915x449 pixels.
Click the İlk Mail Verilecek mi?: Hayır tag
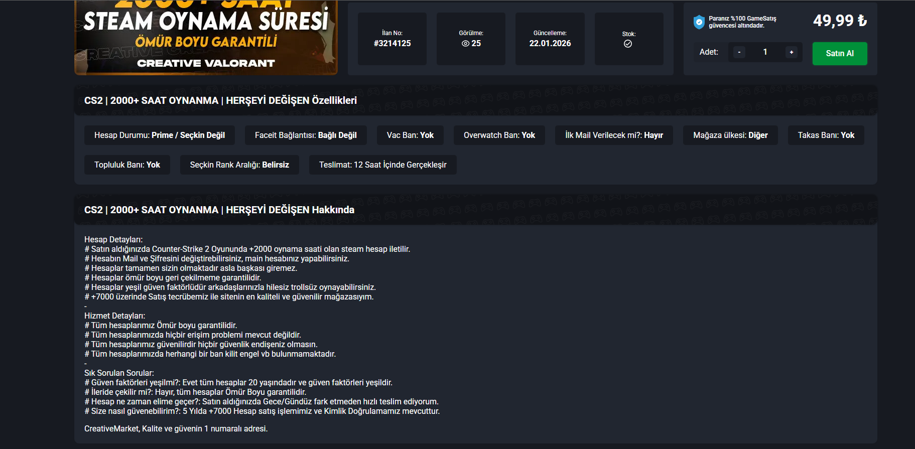tap(614, 135)
